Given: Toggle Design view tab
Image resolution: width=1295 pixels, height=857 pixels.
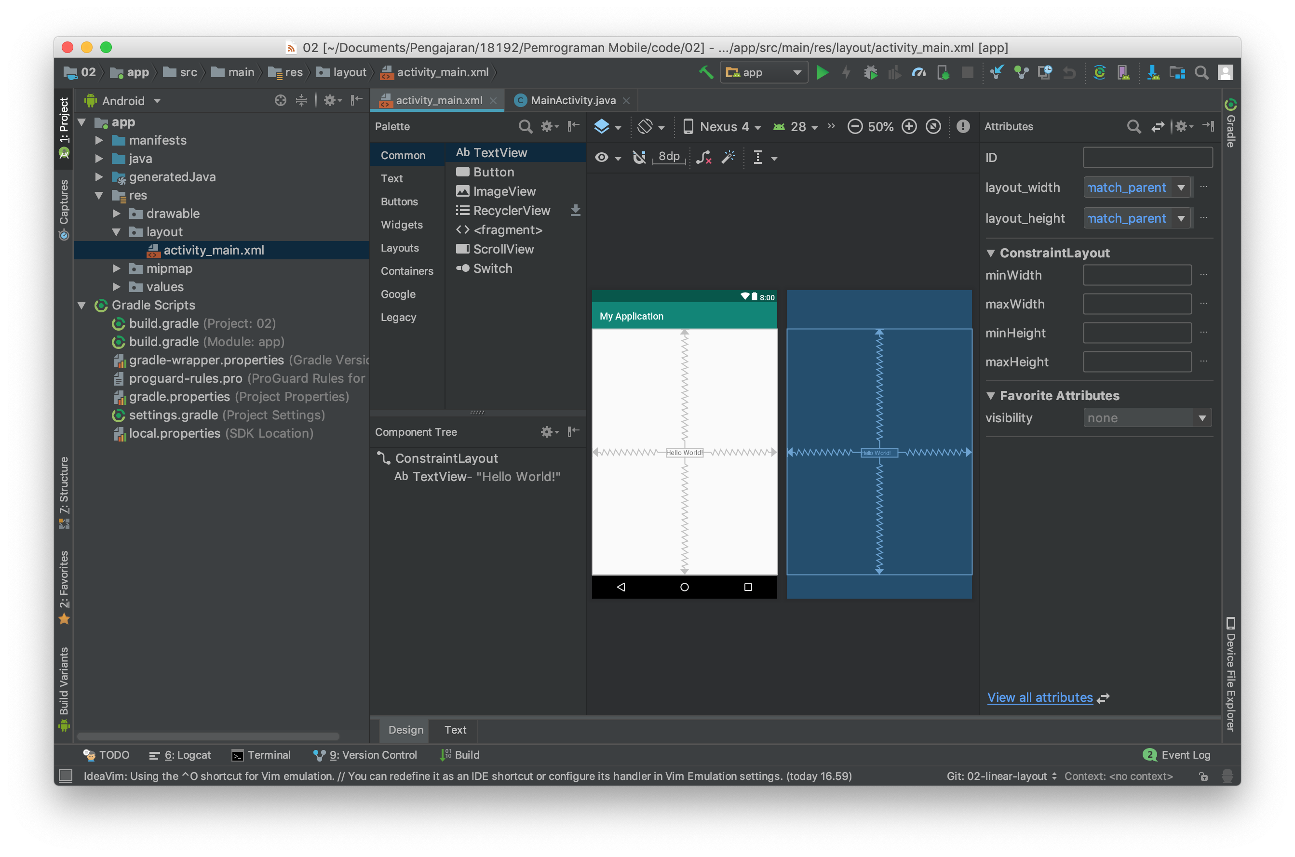Looking at the screenshot, I should tap(405, 730).
